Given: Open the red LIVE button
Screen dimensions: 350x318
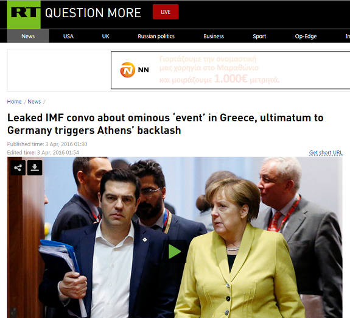Looking at the screenshot, I should tap(166, 12).
